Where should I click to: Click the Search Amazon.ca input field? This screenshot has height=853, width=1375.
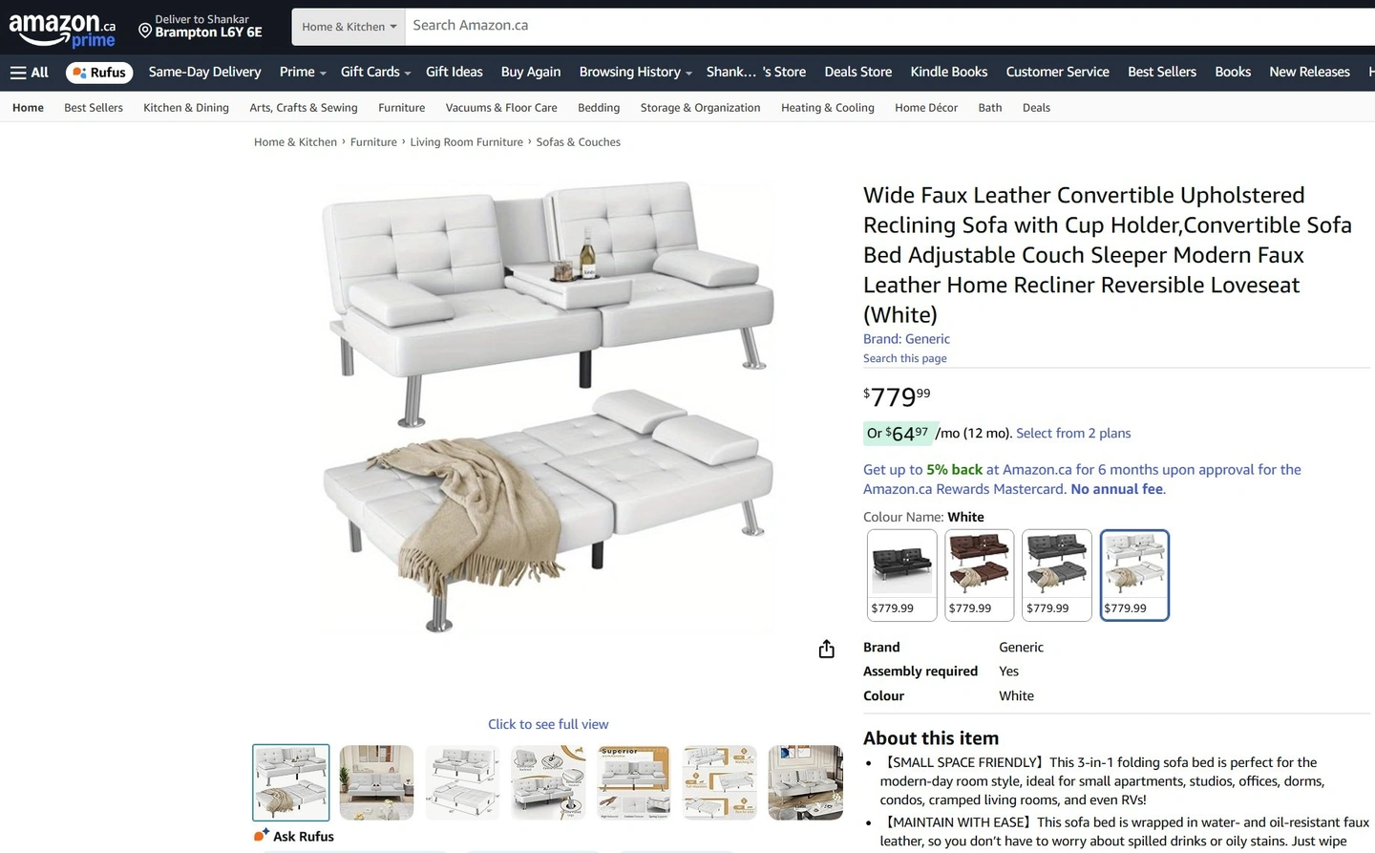coord(890,27)
